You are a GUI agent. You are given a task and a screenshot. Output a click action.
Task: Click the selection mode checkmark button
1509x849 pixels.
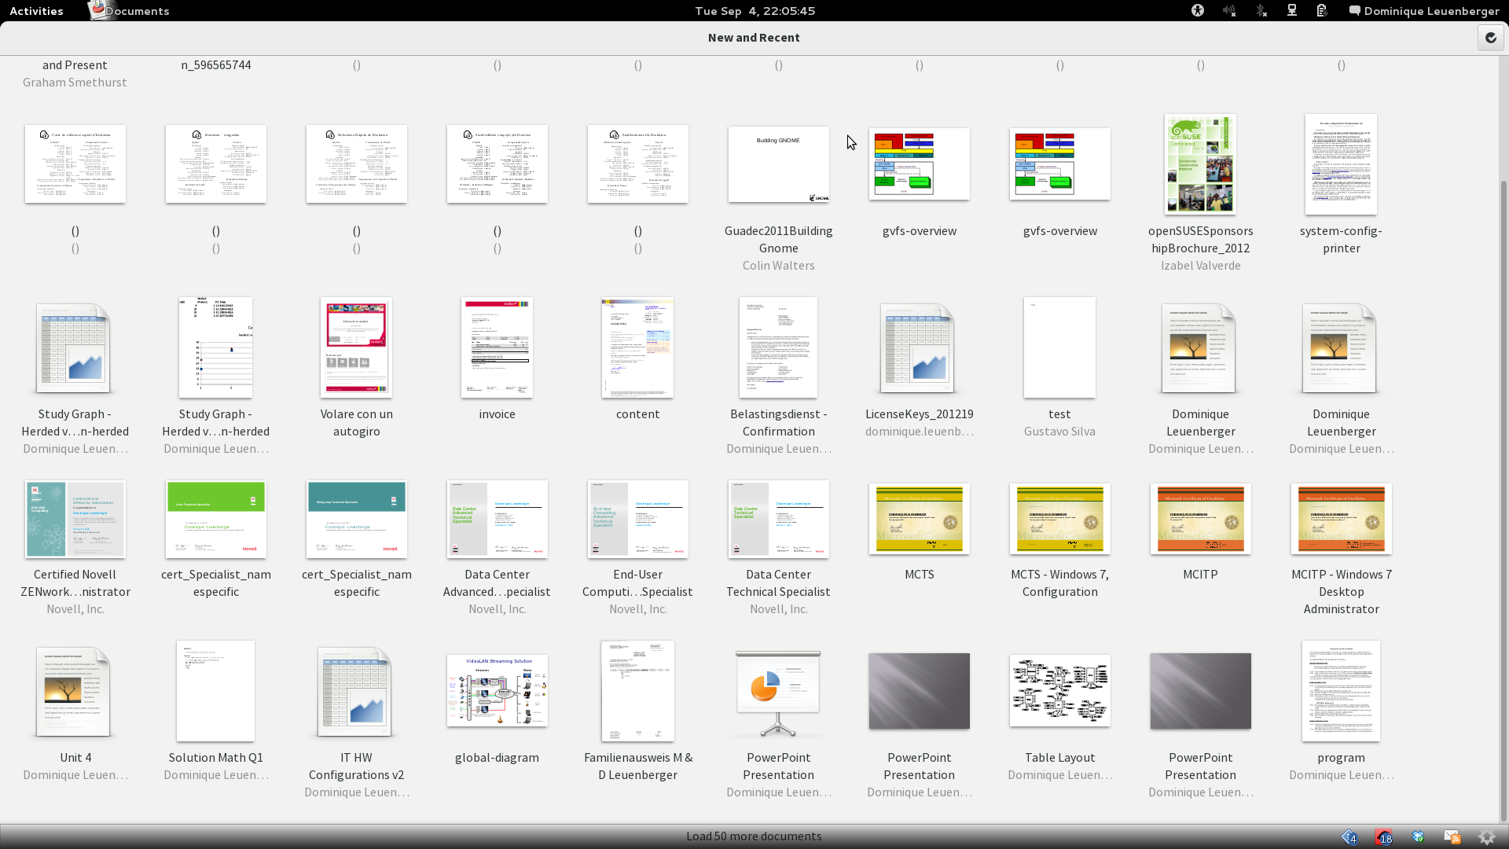(1490, 38)
